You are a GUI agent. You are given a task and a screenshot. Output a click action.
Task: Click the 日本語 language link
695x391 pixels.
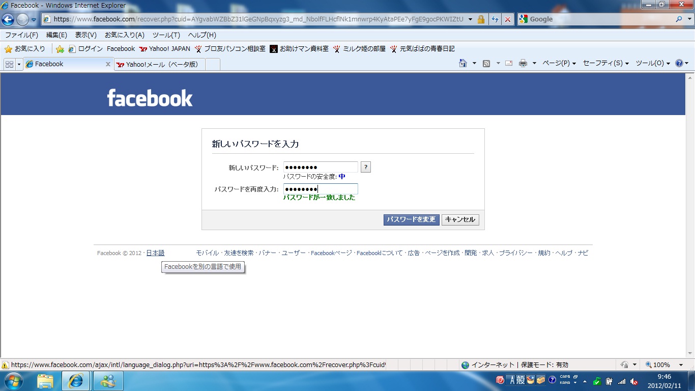pos(156,253)
